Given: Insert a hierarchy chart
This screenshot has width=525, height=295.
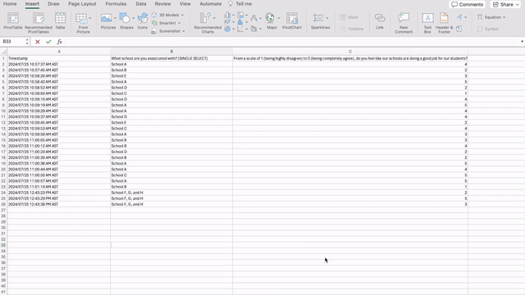Looking at the screenshot, I should (x=240, y=15).
